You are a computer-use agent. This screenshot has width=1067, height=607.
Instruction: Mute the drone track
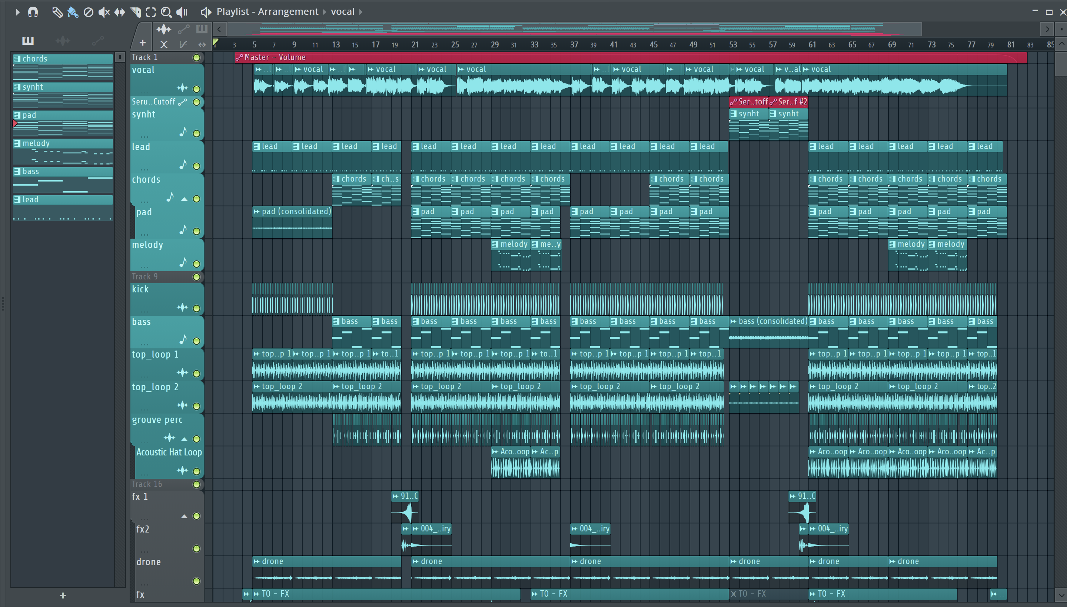pos(197,581)
